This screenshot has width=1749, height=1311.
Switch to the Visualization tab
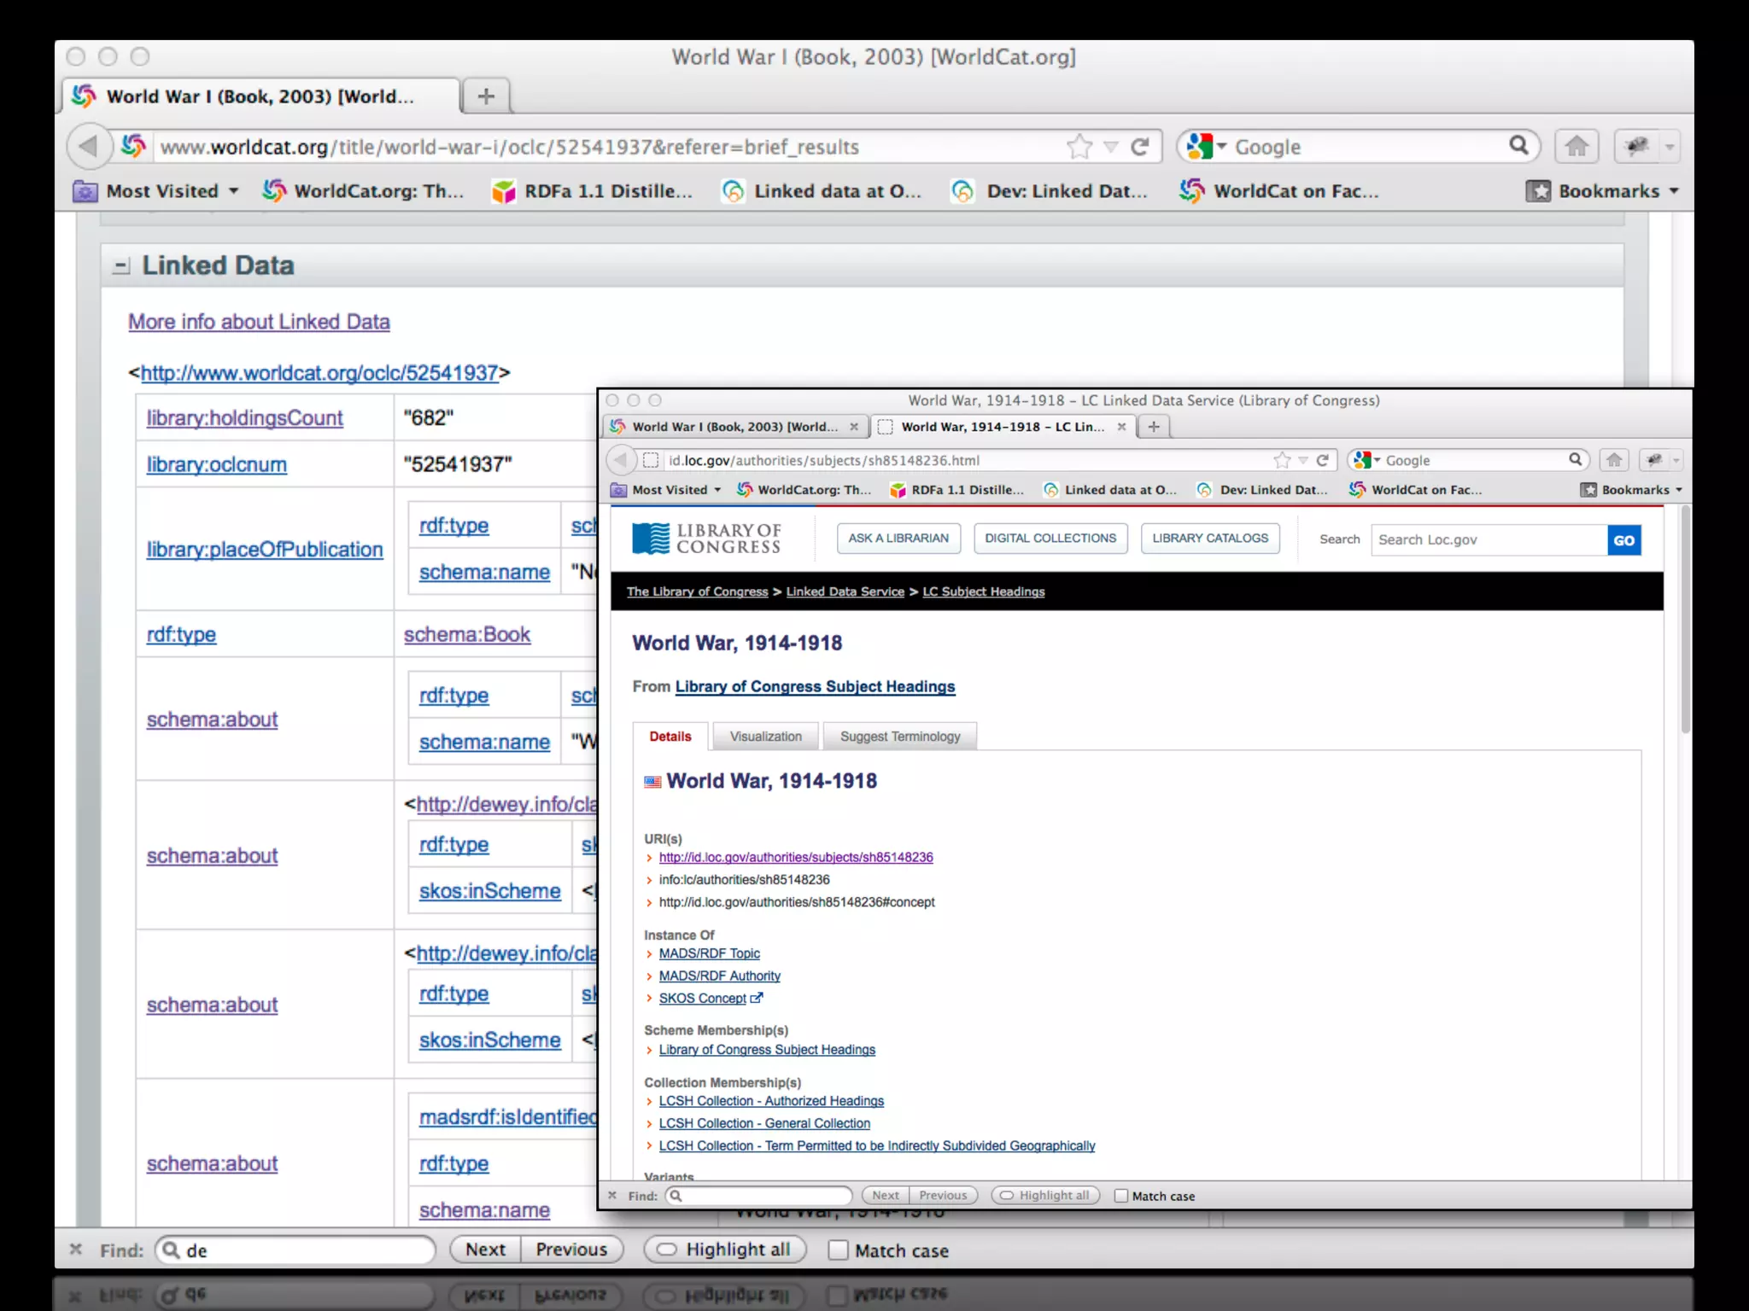pos(765,737)
